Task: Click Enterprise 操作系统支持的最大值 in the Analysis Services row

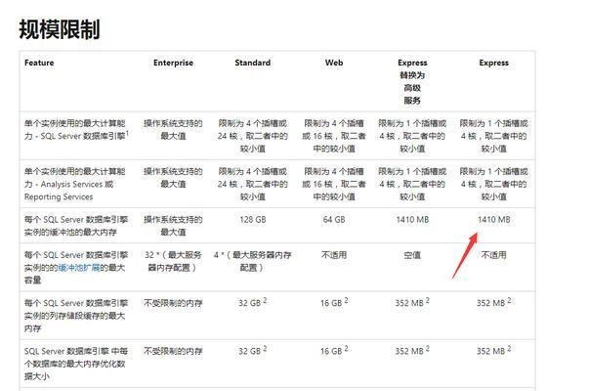Action: 173,178
